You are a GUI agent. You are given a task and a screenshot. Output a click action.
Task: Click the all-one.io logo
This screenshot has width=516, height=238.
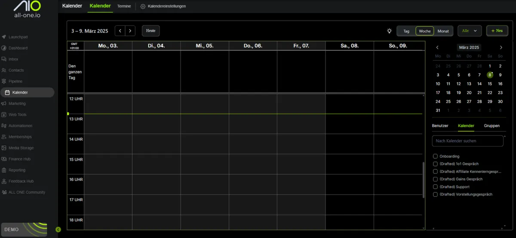(27, 9)
